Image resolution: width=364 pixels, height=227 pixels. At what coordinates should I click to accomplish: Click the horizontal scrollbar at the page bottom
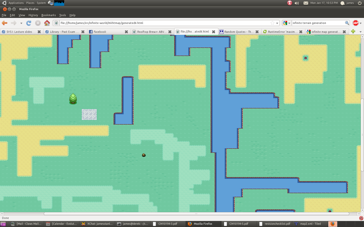click(196, 214)
